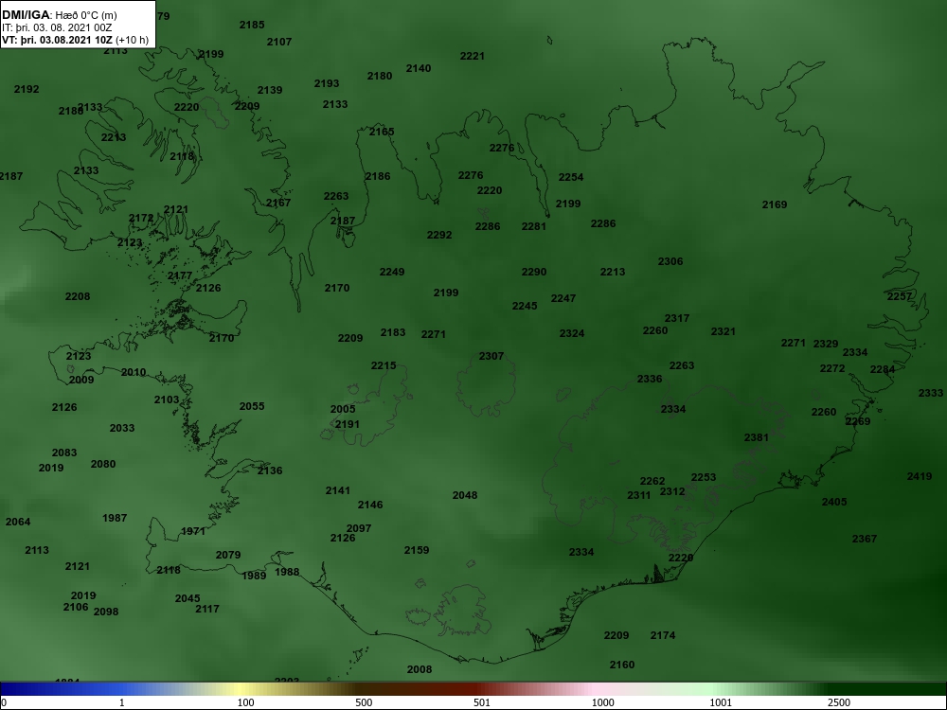Click the map value 2136
Screen dimensions: 947x710
(270, 470)
